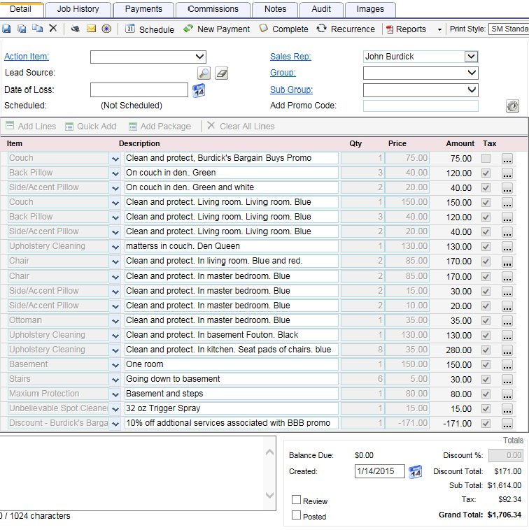Click the Delete X icon in toolbar
The image size is (529, 530).
[52, 29]
